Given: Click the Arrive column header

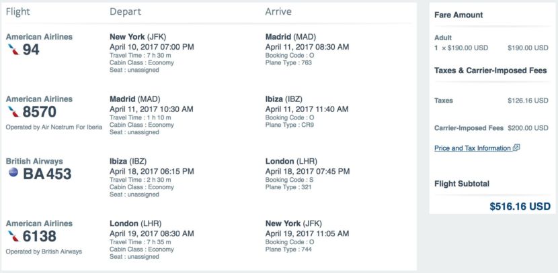Looking at the screenshot, I should pyautogui.click(x=278, y=11).
